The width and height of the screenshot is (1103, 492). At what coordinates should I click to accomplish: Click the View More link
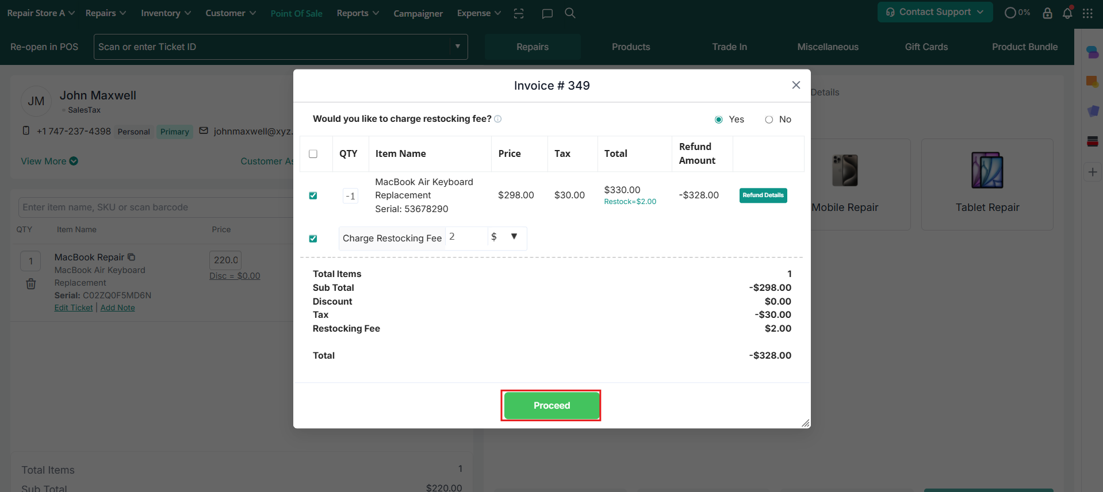(49, 161)
